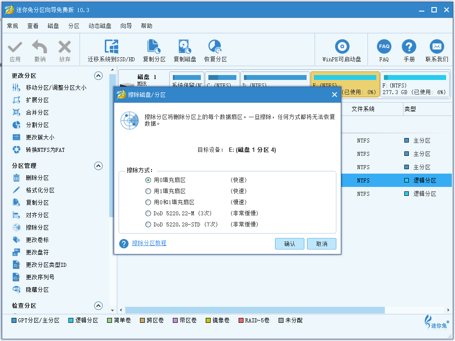Click the horizontal scrollbar thumb in the partition list

tap(255, 310)
